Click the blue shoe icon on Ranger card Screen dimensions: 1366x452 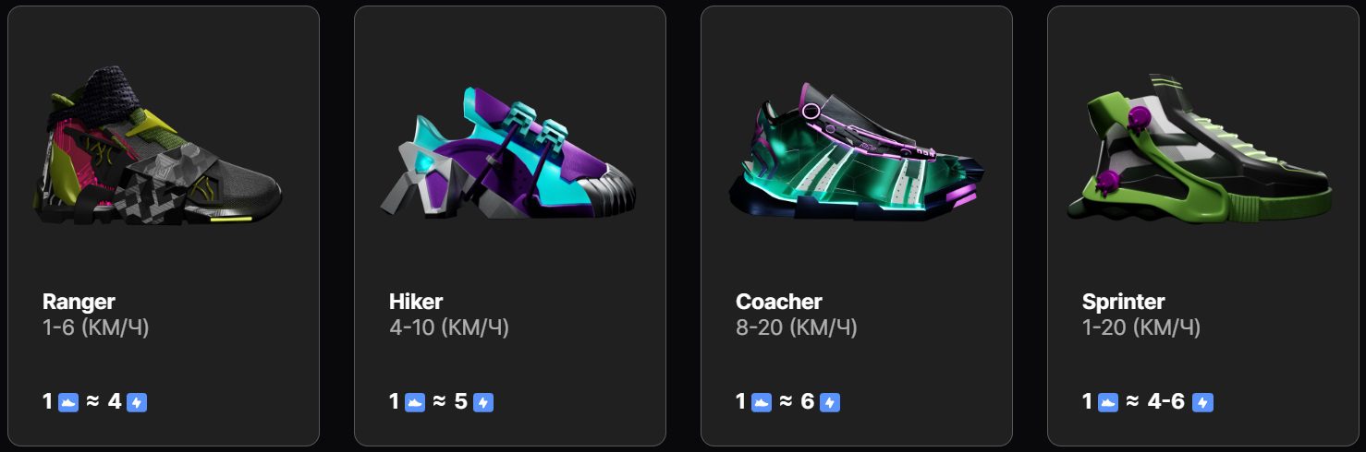[68, 402]
